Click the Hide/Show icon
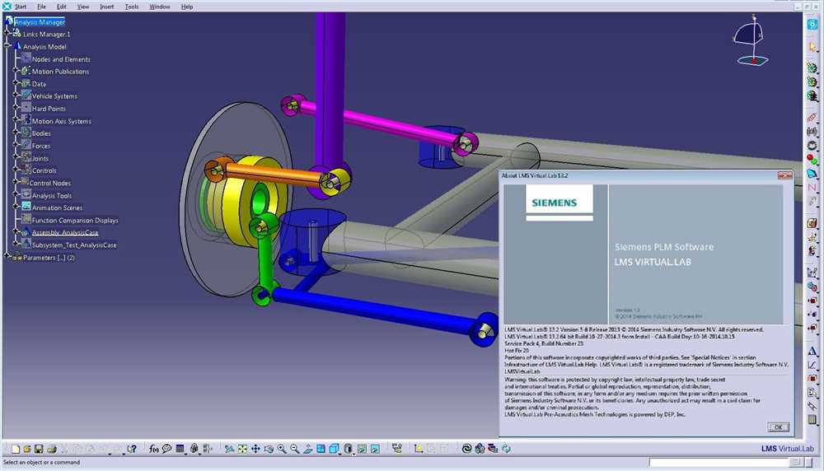The image size is (824, 471). click(362, 449)
